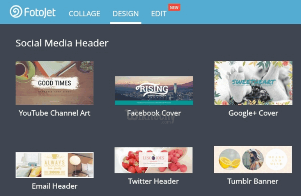
Task: Click the Google+ Cover label
Action: click(x=253, y=113)
